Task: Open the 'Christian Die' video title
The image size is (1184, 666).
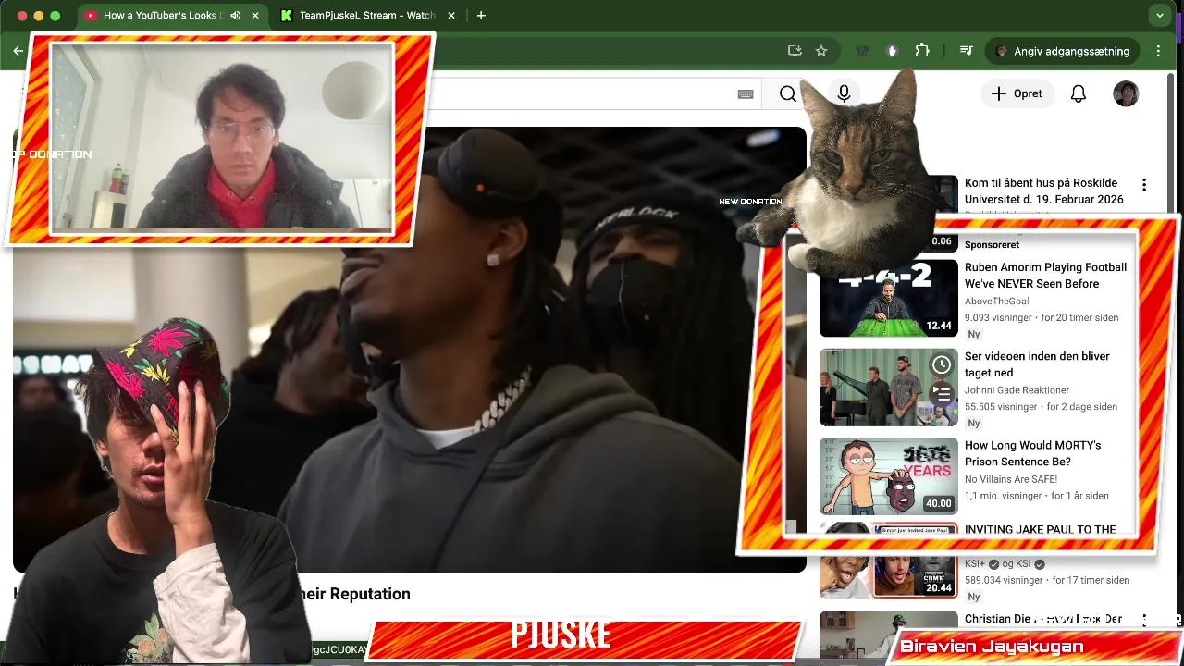Action: (x=1042, y=619)
